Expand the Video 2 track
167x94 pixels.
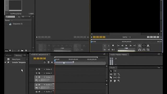[44, 73]
